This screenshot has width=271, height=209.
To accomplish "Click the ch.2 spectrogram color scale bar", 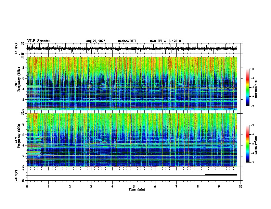I will tap(248, 144).
